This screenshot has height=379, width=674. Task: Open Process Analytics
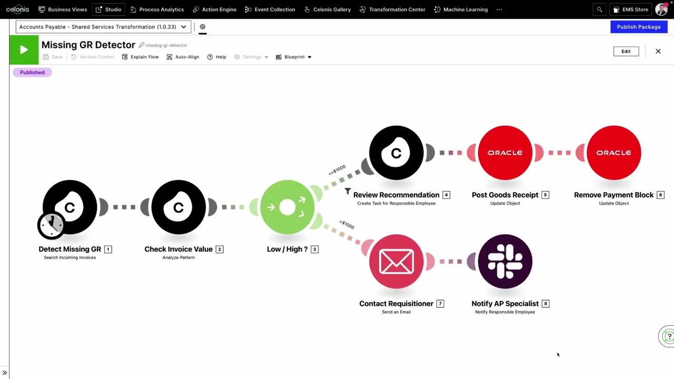click(157, 9)
